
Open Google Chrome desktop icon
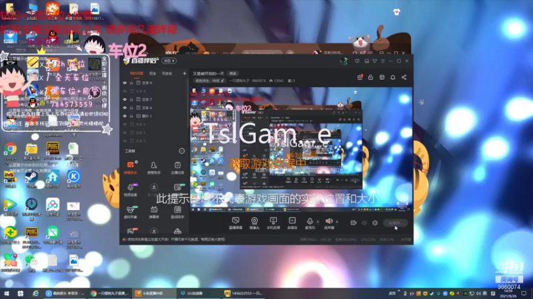11,151
